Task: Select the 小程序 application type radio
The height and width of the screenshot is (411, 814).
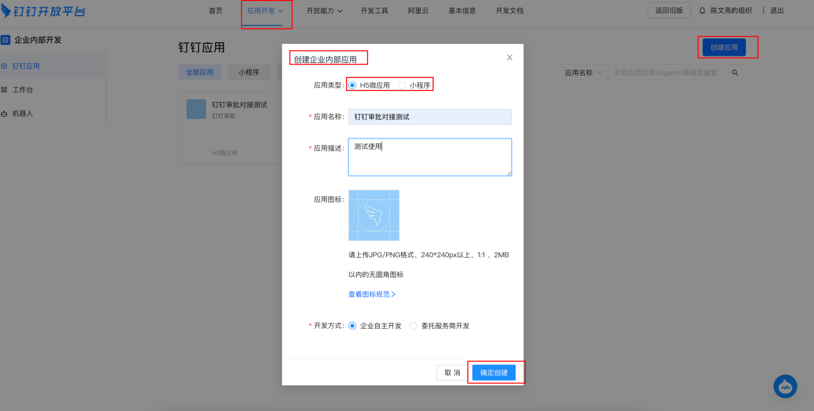Action: pyautogui.click(x=402, y=85)
